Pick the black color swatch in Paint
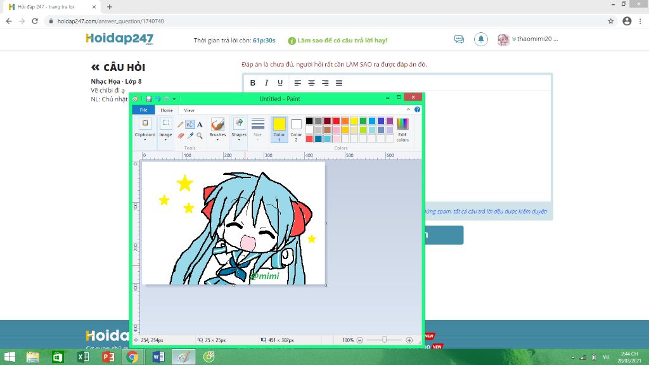This screenshot has width=649, height=365. click(x=309, y=121)
